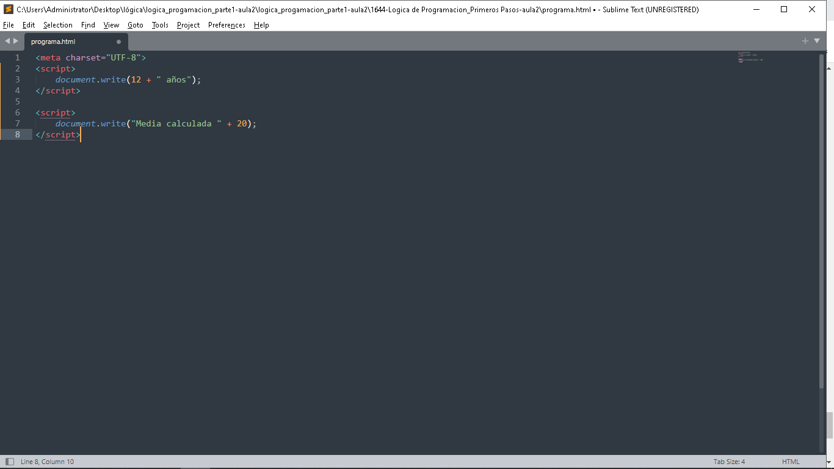Click the Sublime Text title bar icon
The height and width of the screenshot is (469, 834).
9,9
